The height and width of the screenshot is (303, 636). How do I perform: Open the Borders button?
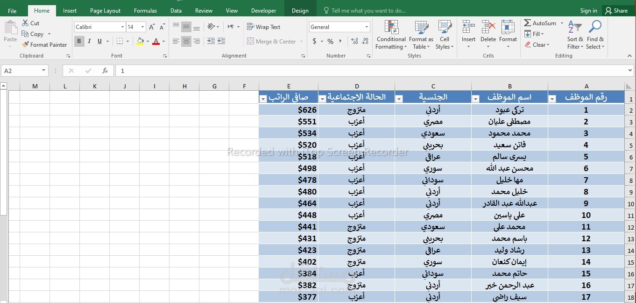120,41
